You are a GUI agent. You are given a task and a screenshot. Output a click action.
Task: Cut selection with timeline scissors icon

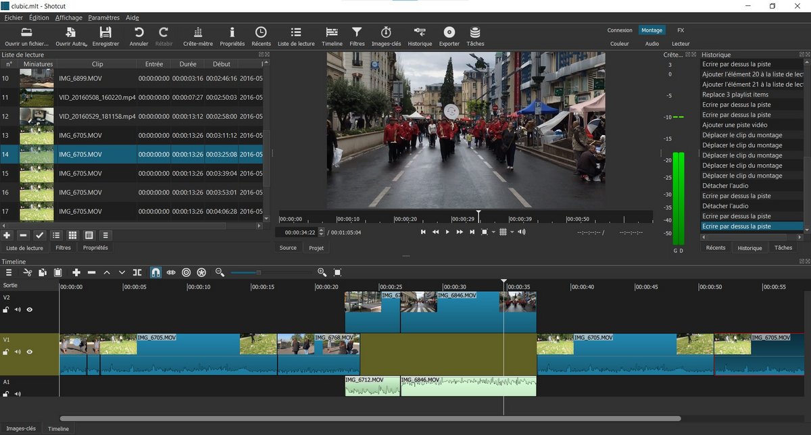click(28, 272)
